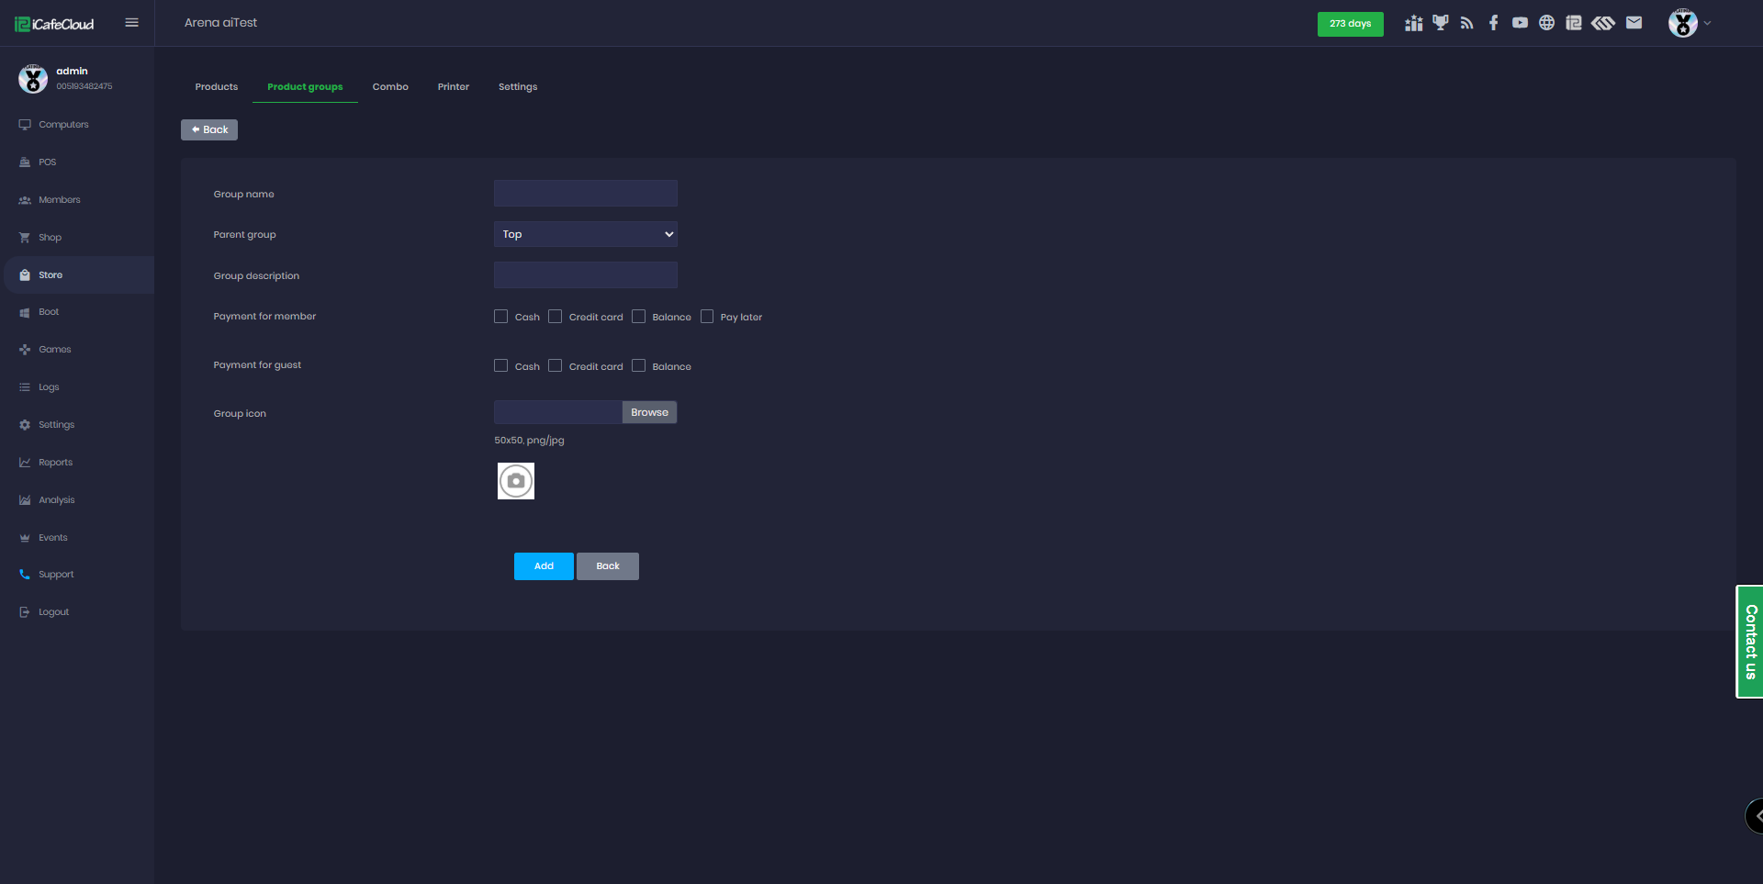Click the Add button to save group

pyautogui.click(x=544, y=565)
